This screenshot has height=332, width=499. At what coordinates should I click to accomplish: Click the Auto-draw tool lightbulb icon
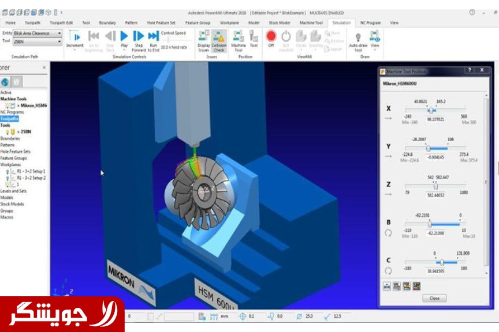358,36
